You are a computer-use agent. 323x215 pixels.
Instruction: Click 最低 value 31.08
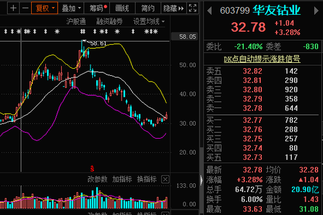309,209
